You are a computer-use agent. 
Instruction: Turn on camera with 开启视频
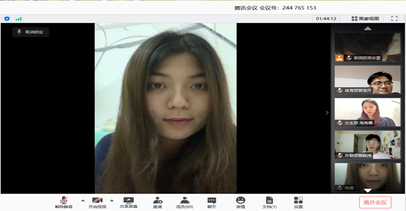click(97, 203)
